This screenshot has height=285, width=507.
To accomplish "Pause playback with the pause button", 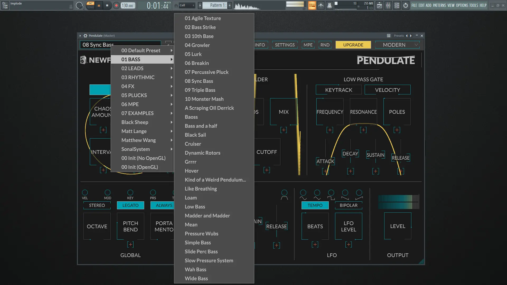I will (x=99, y=5).
